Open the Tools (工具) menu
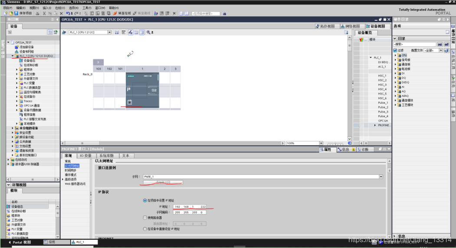456x248 pixels. click(87, 8)
